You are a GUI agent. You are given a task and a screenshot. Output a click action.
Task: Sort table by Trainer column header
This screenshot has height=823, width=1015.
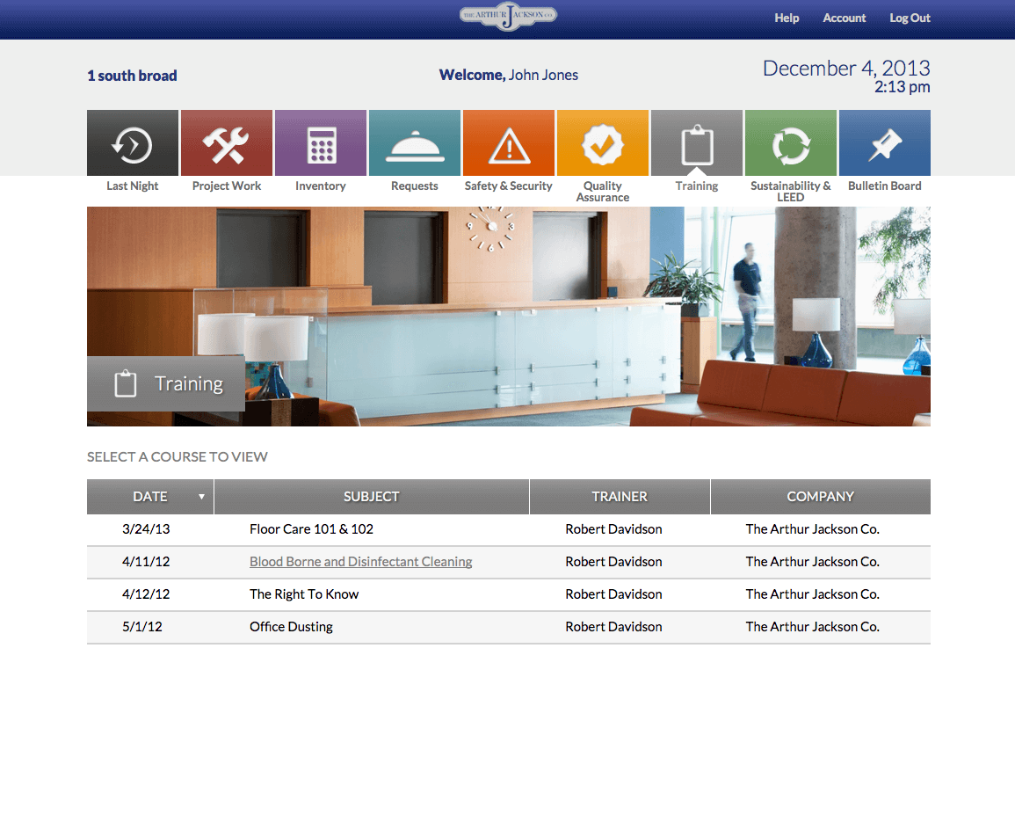[620, 497]
